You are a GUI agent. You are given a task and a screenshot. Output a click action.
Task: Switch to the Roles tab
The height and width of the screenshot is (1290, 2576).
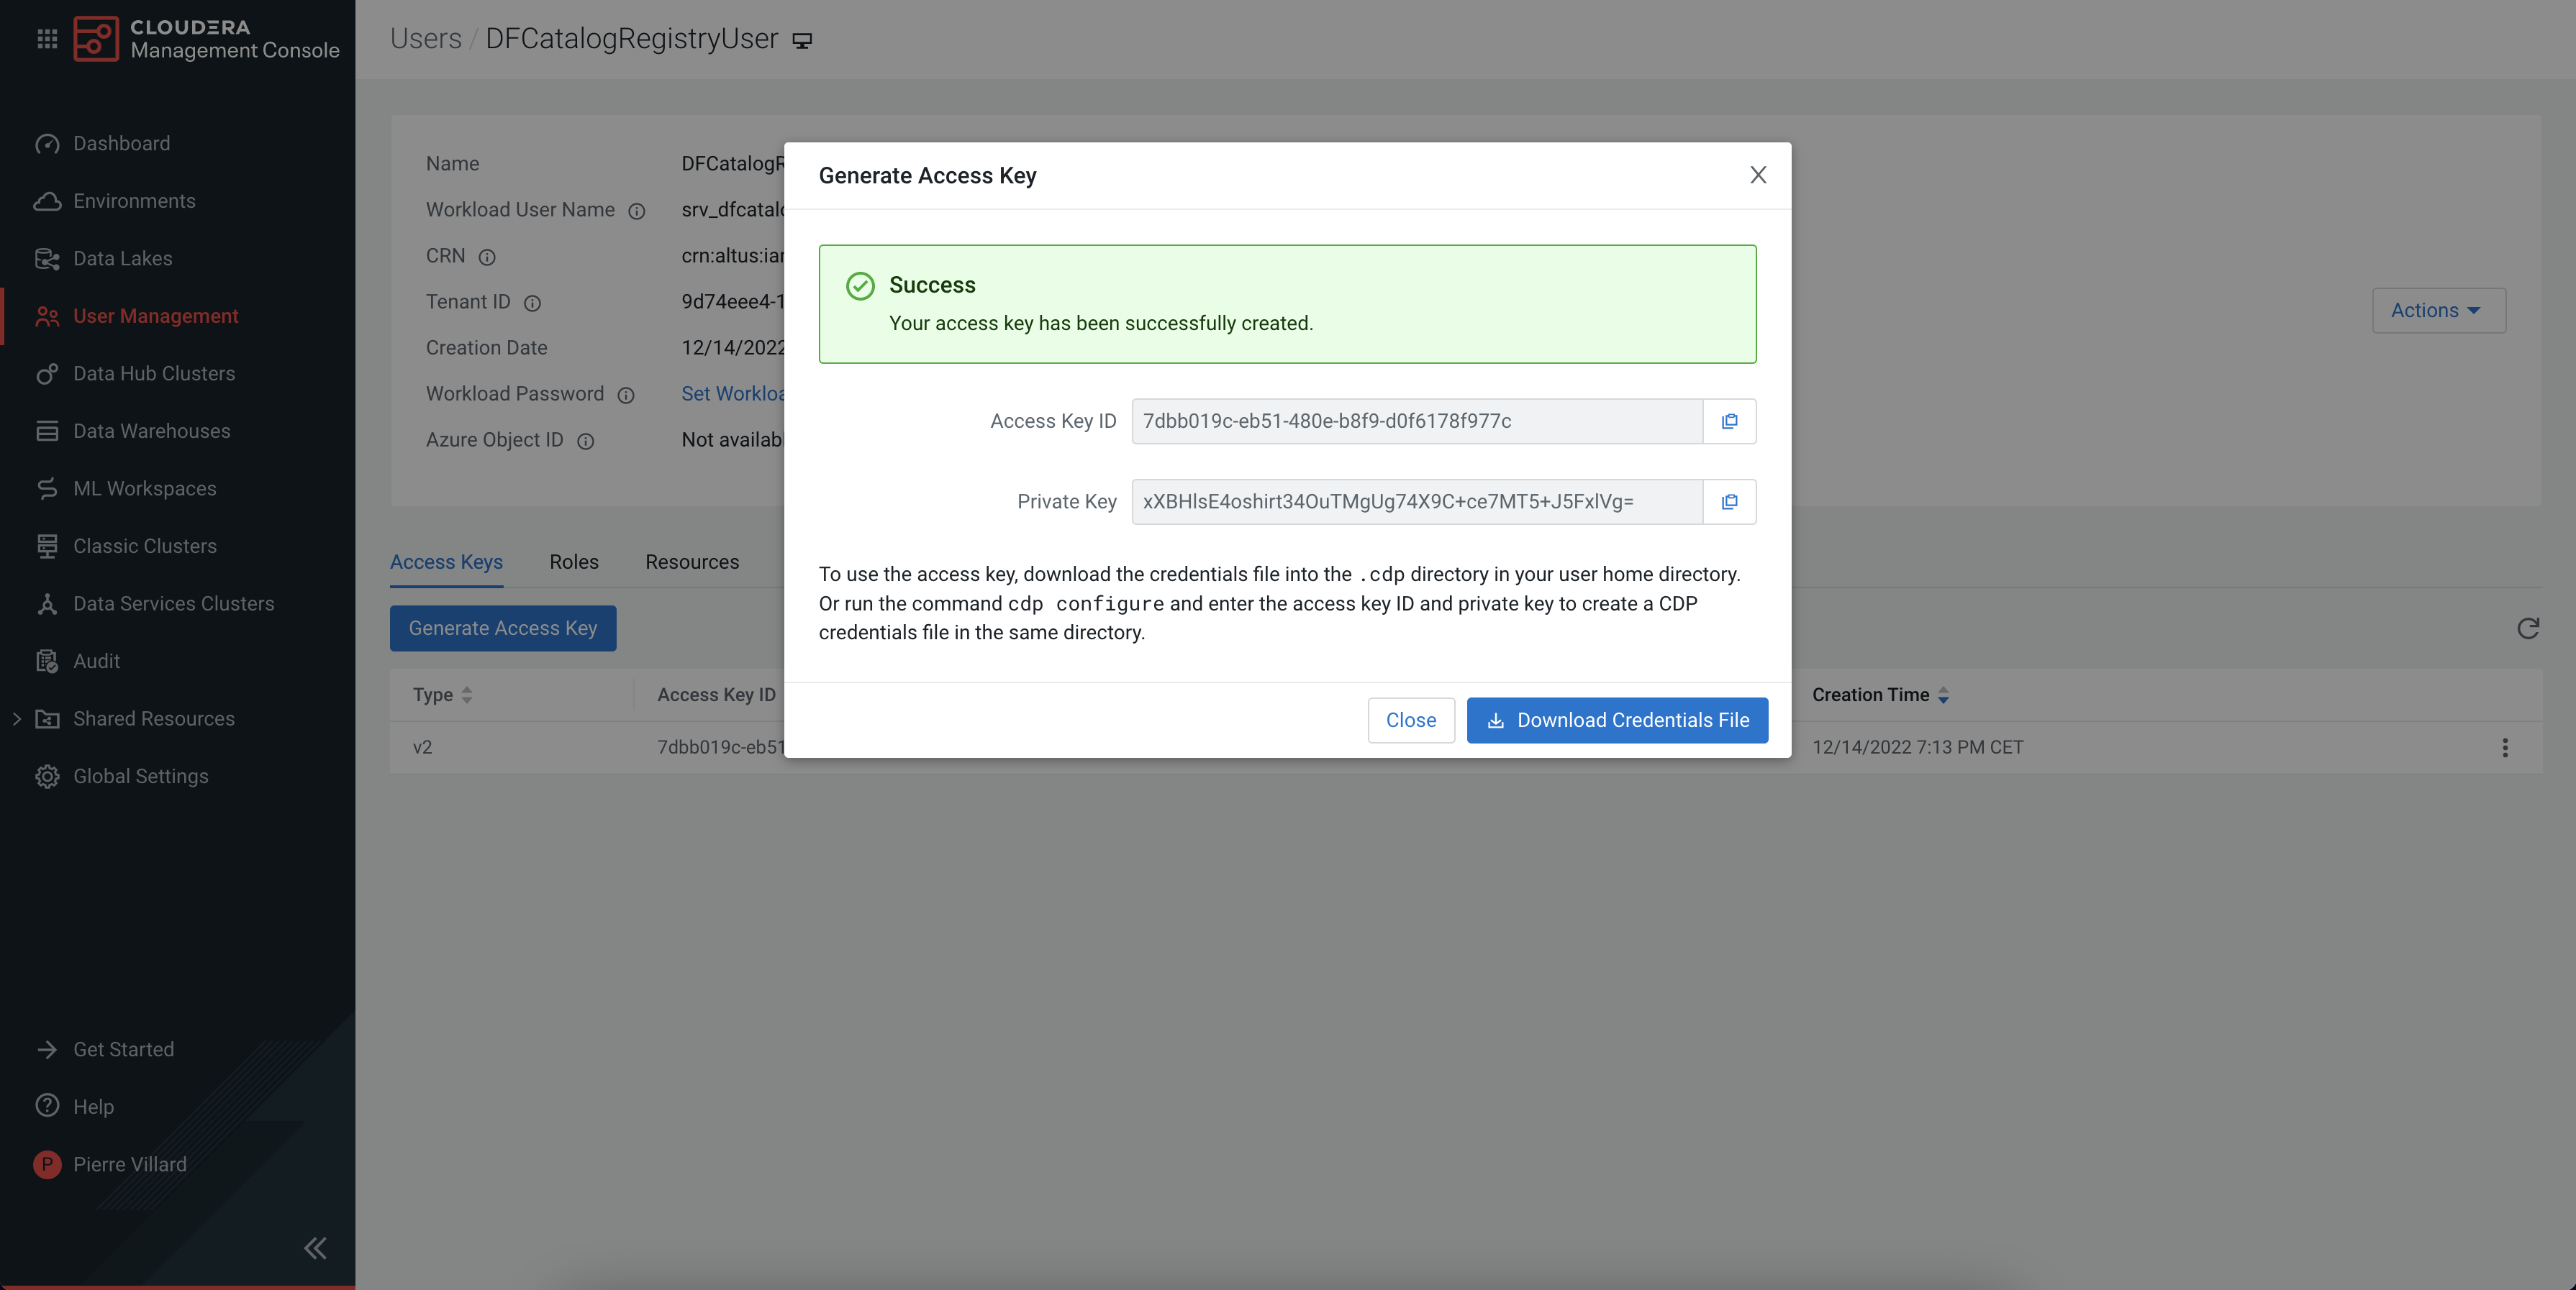pos(573,562)
